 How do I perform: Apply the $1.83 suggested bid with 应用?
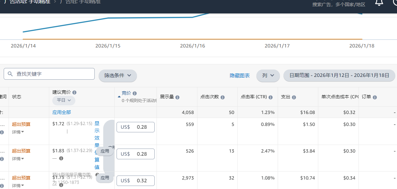click(105, 151)
